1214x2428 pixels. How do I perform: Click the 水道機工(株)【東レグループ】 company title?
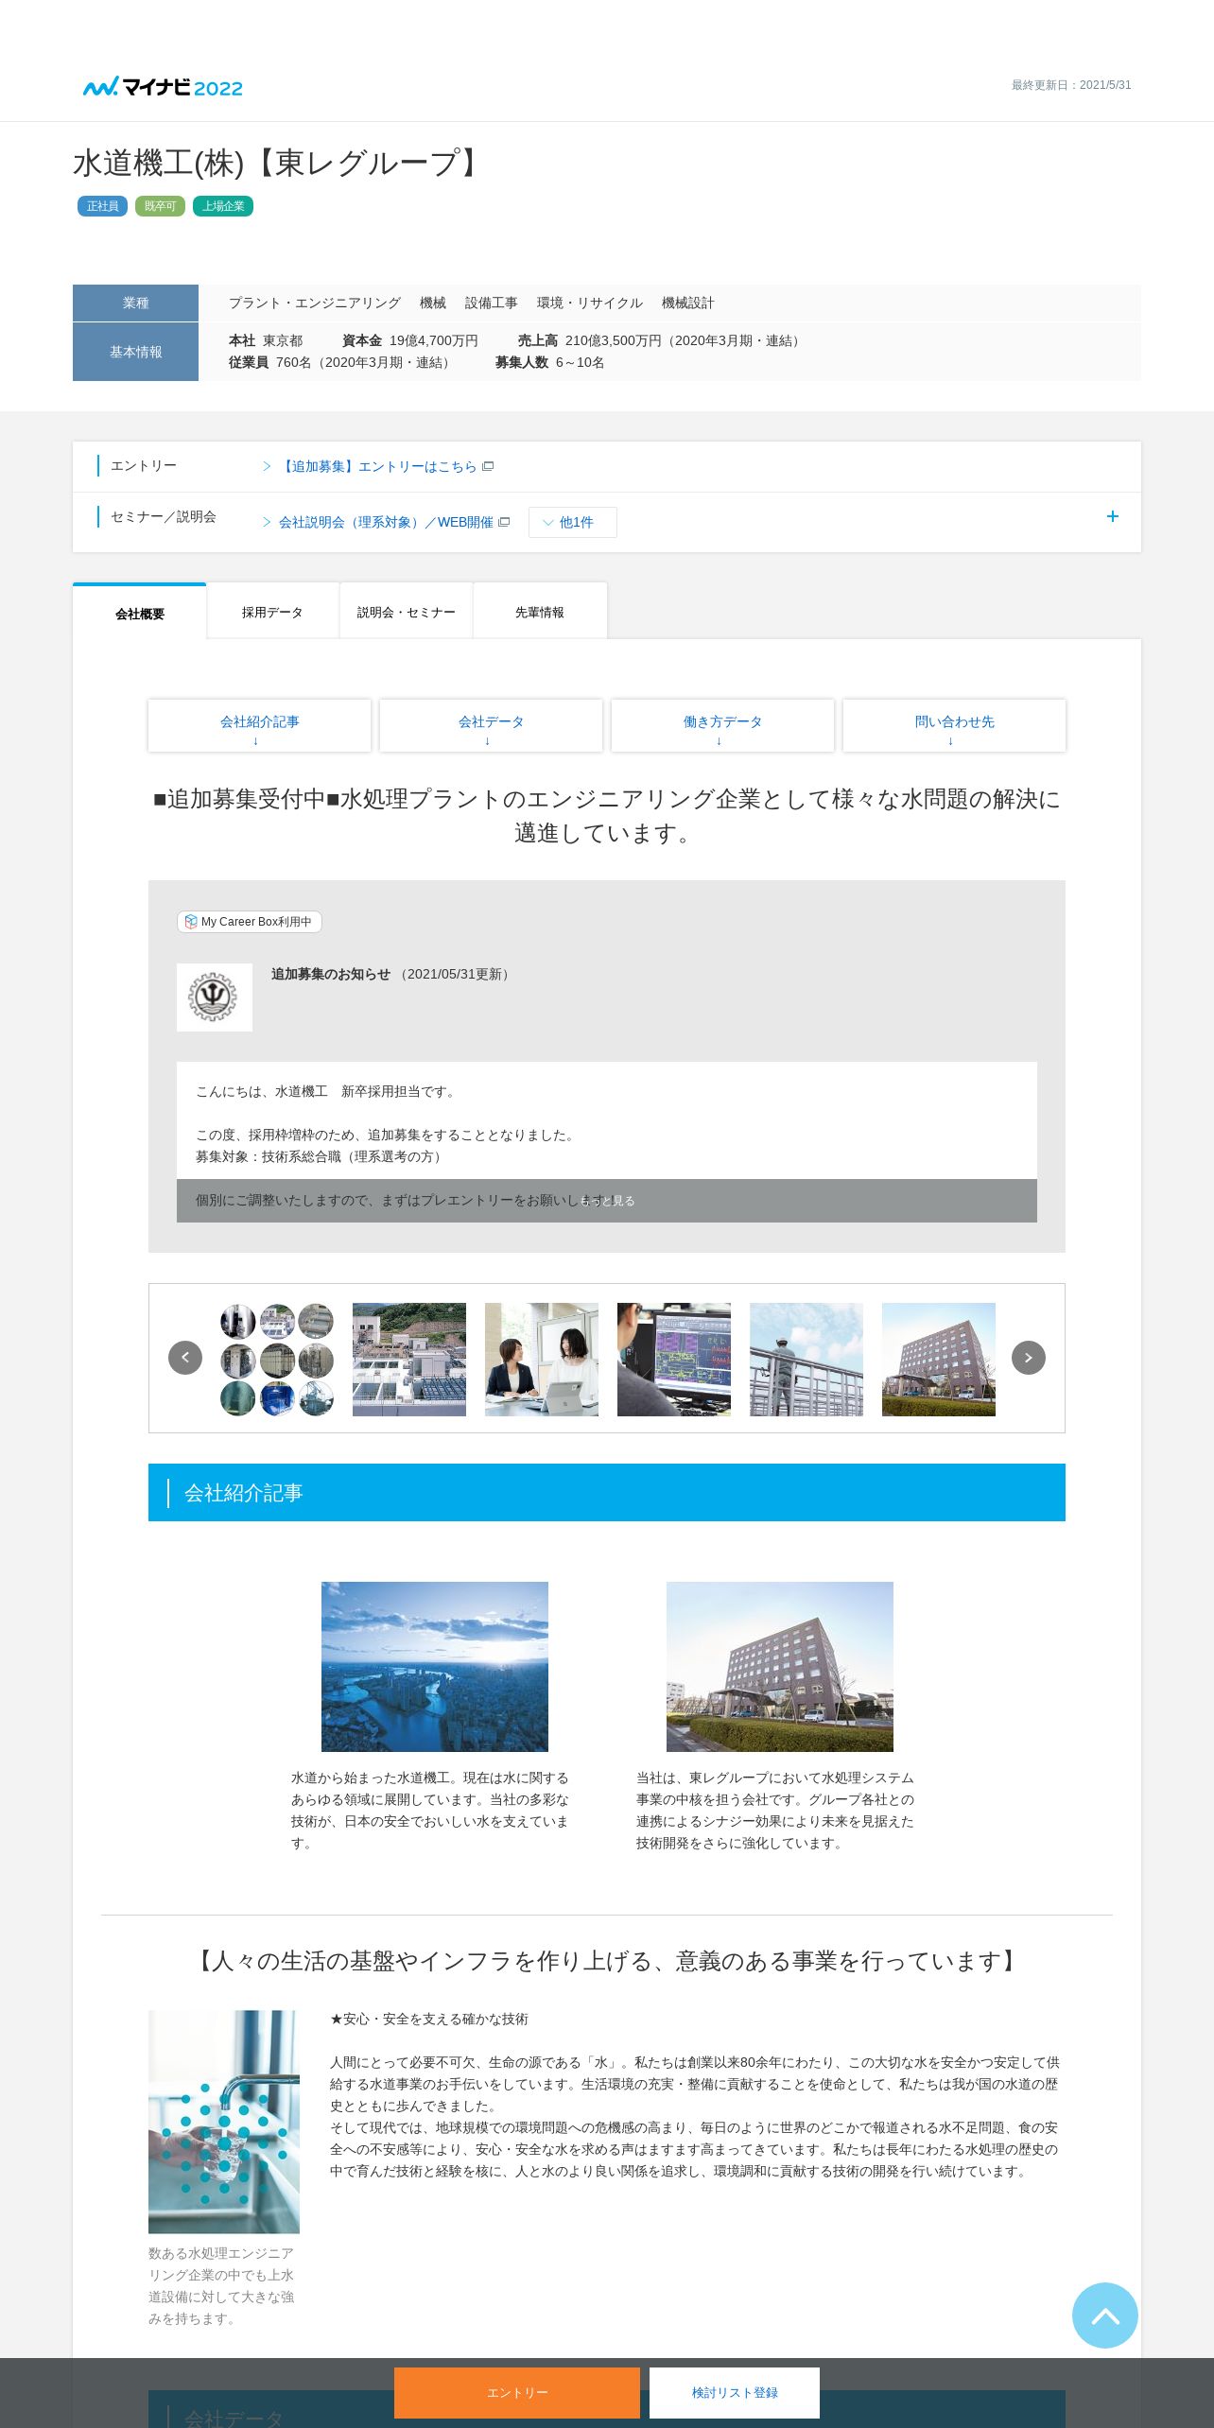click(280, 163)
